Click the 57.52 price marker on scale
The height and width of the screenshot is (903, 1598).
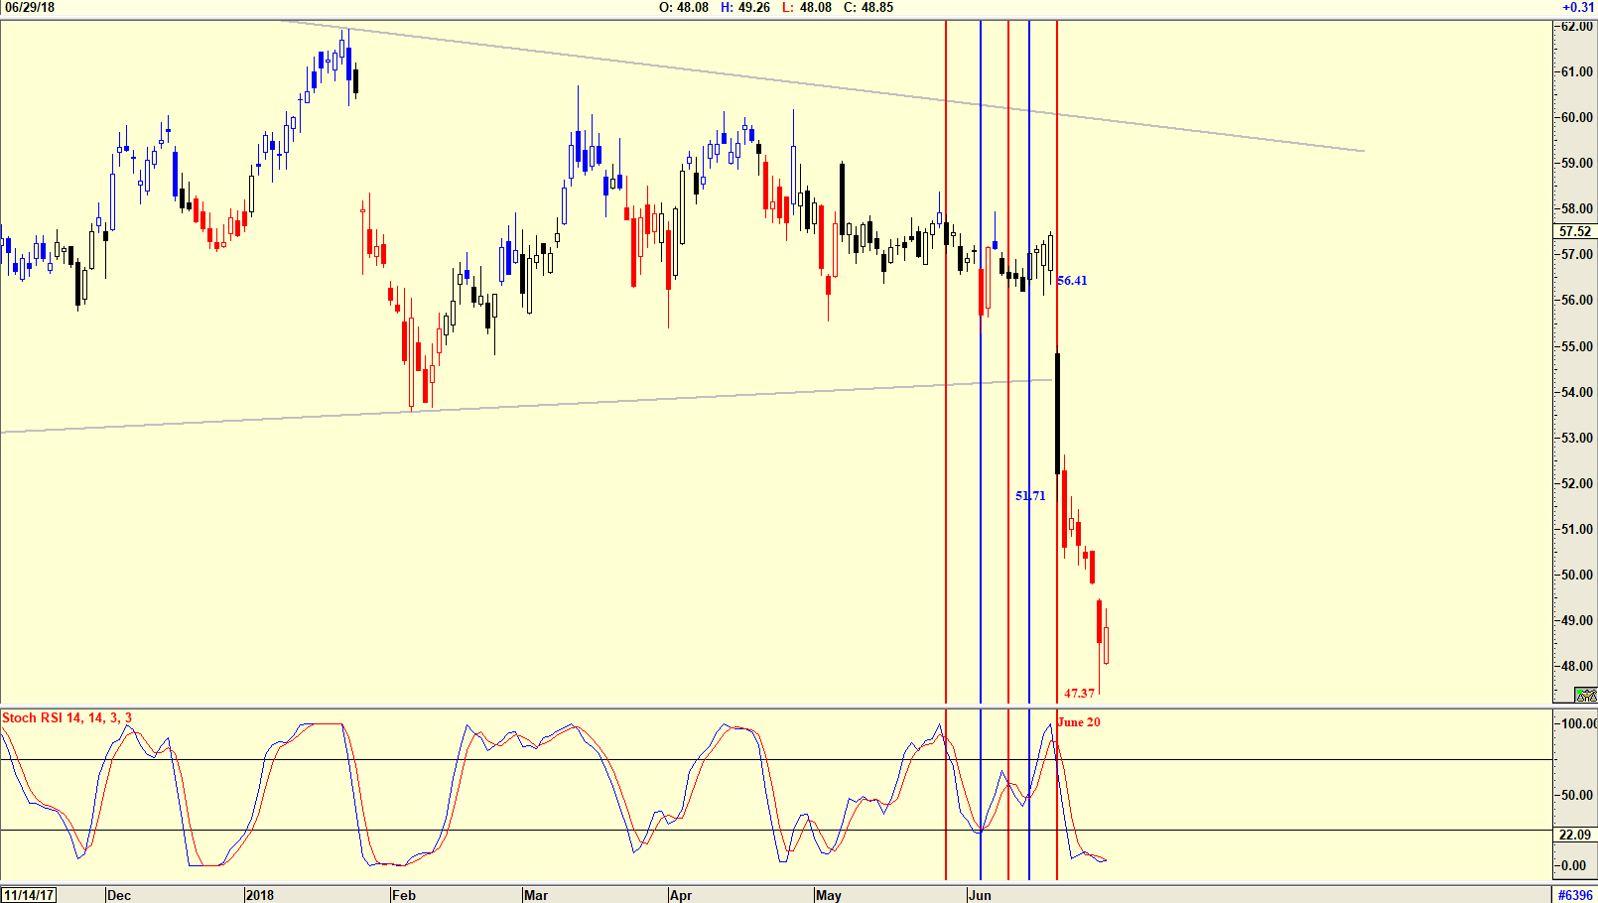pos(1575,231)
